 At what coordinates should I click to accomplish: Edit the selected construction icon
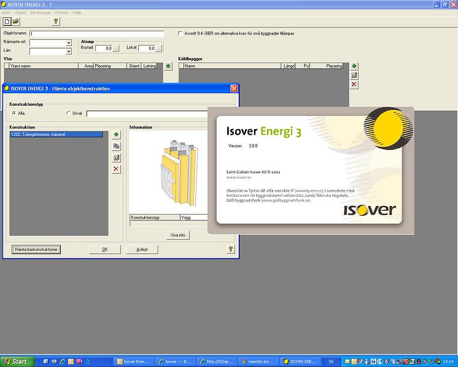coord(116,157)
